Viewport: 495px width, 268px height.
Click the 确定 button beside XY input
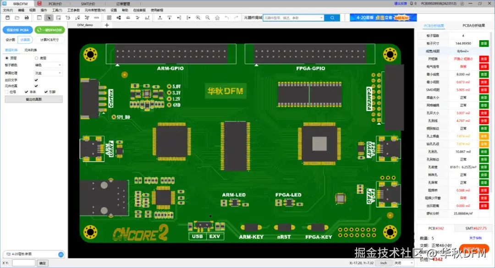(x=42, y=263)
